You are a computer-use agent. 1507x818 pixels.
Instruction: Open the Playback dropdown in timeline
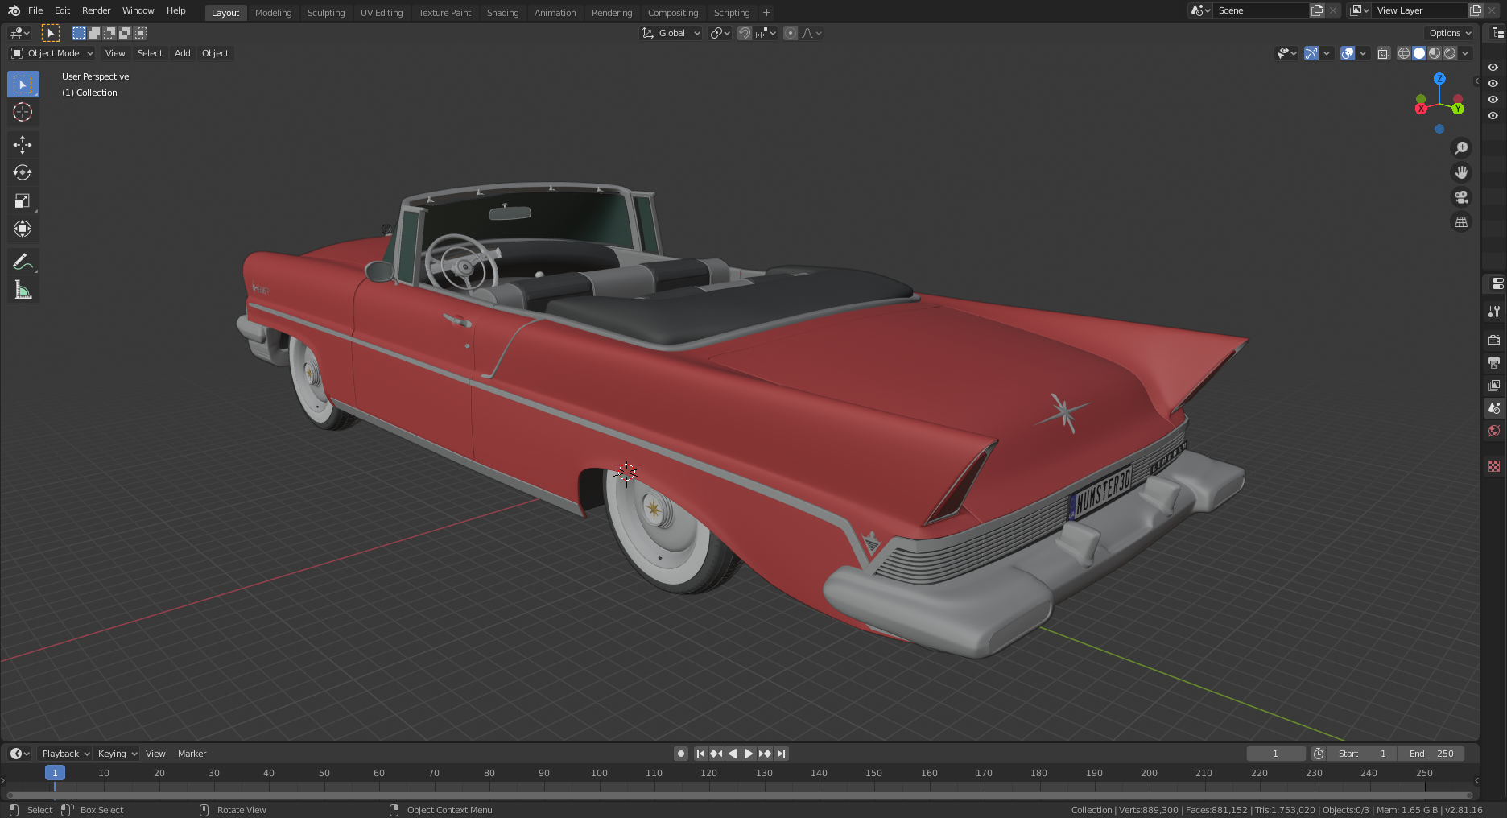click(66, 754)
